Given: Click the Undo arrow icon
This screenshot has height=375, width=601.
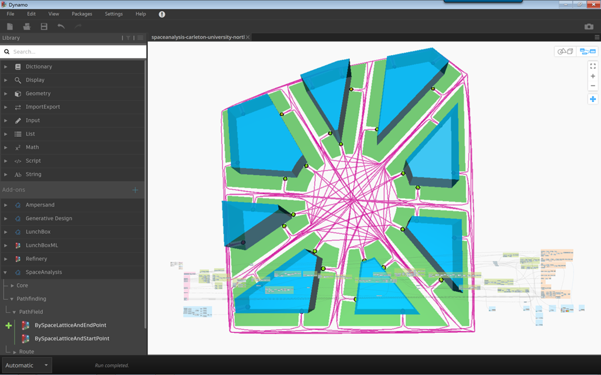Looking at the screenshot, I should pos(61,26).
